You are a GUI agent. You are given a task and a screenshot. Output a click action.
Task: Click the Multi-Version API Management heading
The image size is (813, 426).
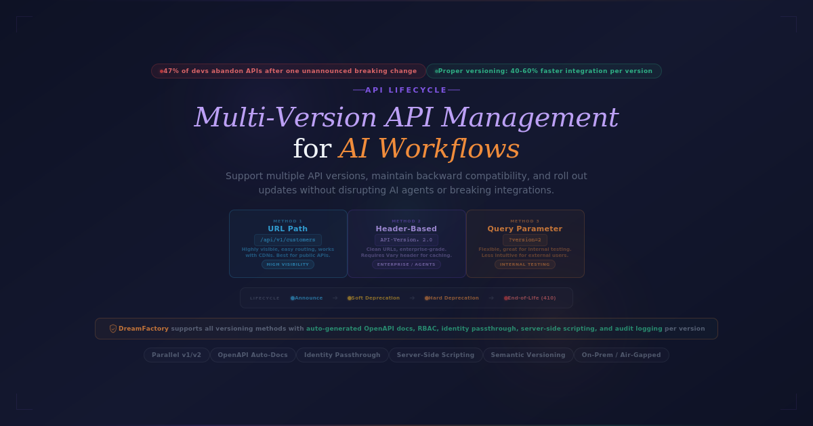point(406,117)
